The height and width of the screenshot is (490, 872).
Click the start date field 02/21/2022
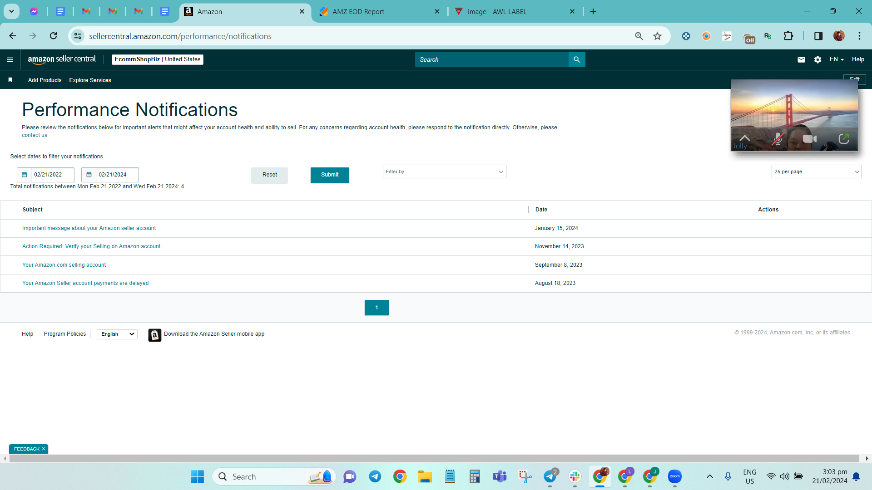pos(53,175)
